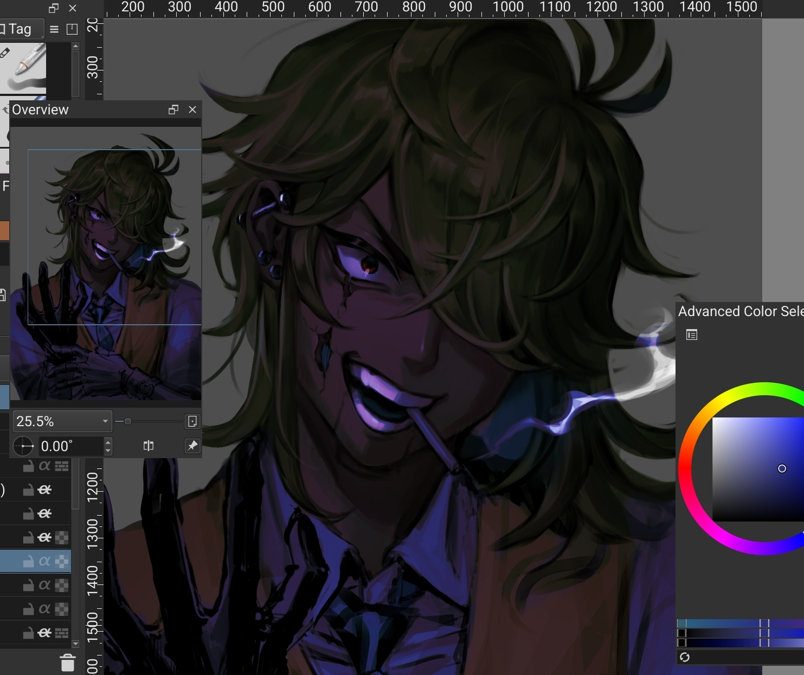Toggle alpha inheritance on the bottom layer

pos(45,633)
